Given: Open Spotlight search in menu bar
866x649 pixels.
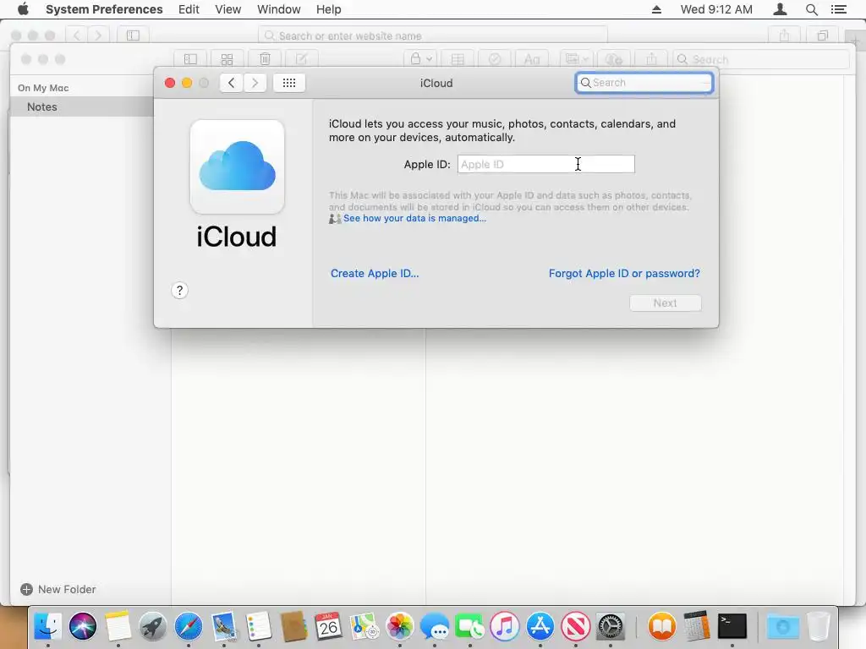Looking at the screenshot, I should 811,9.
